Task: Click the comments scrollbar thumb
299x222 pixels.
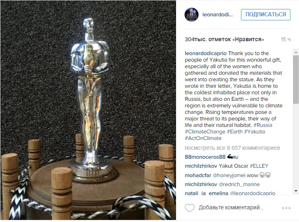Action: pyautogui.click(x=296, y=80)
